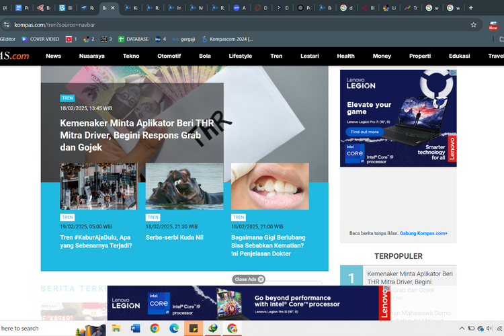
Task: Close the Lenovo banner with Close Ads
Action: click(x=249, y=280)
